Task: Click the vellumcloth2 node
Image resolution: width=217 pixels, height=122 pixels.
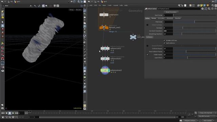Action: (x=105, y=48)
